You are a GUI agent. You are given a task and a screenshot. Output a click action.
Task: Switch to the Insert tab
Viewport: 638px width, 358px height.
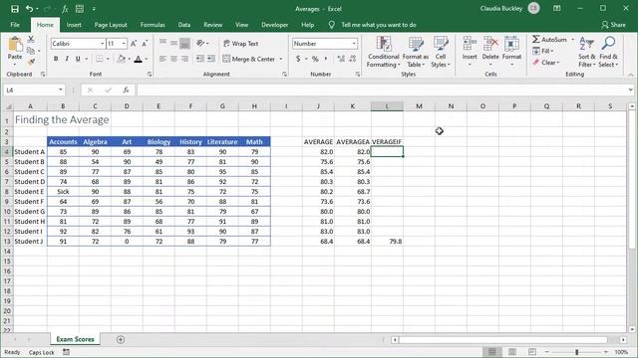74,25
